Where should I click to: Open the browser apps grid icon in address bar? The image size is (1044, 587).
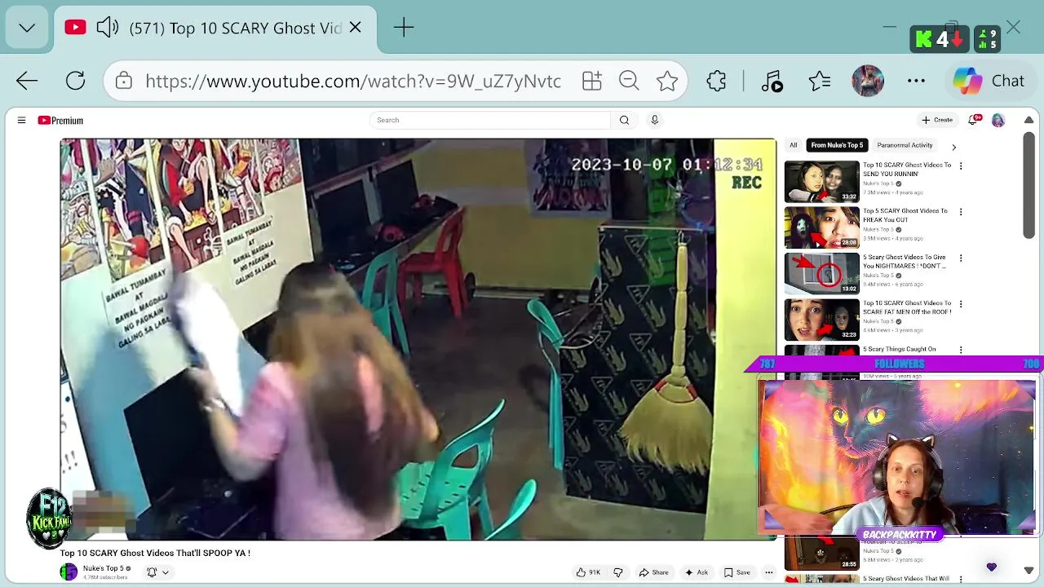tap(591, 81)
